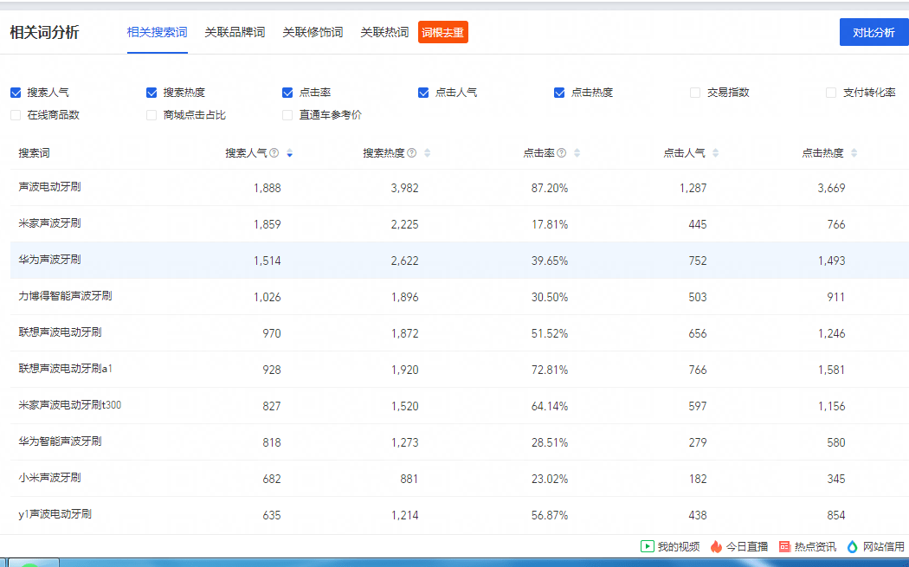This screenshot has width=909, height=567.
Task: Toggle sorting on 点击热度 column
Action: tap(855, 153)
